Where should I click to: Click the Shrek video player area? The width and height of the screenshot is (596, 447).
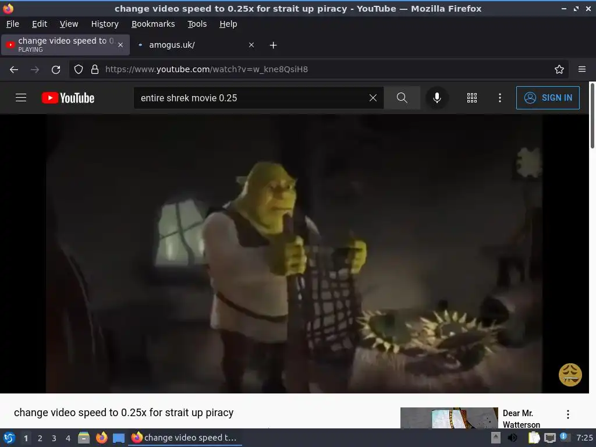(294, 254)
